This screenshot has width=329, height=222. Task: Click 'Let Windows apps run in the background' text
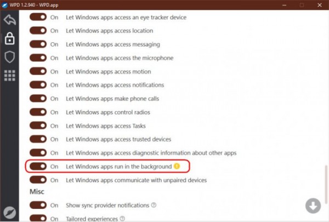(119, 167)
